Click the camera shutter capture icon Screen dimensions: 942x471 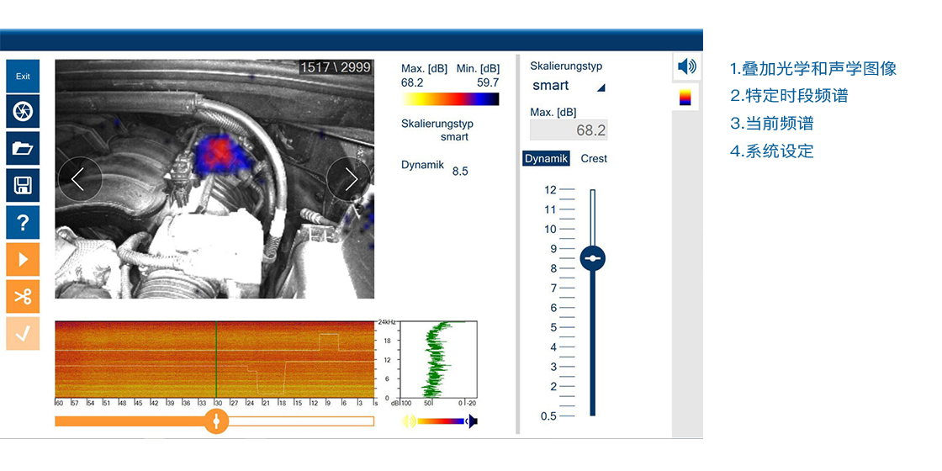coord(23,112)
